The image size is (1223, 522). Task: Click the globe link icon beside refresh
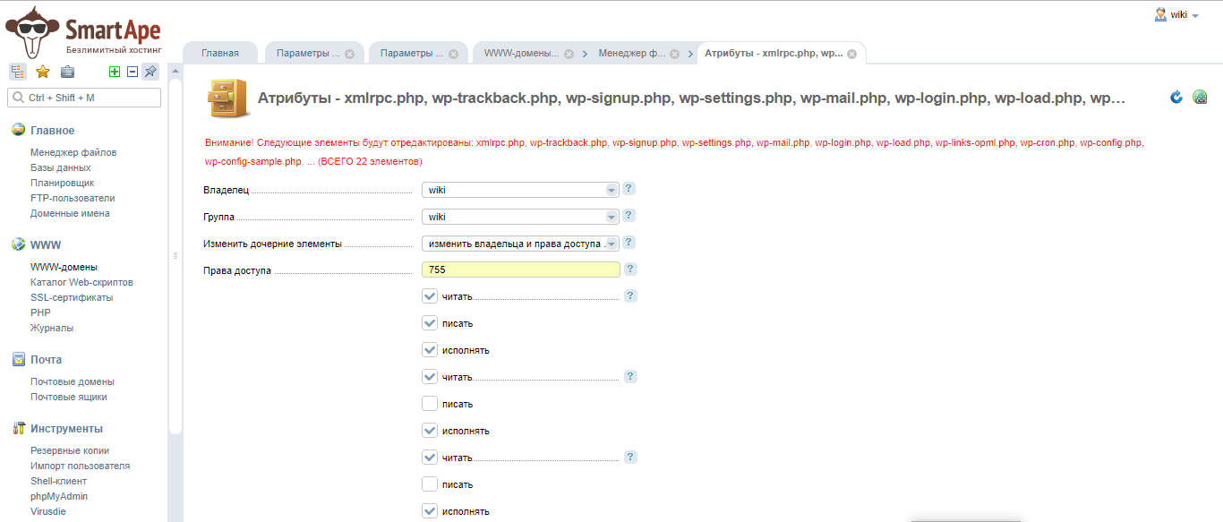(1200, 97)
